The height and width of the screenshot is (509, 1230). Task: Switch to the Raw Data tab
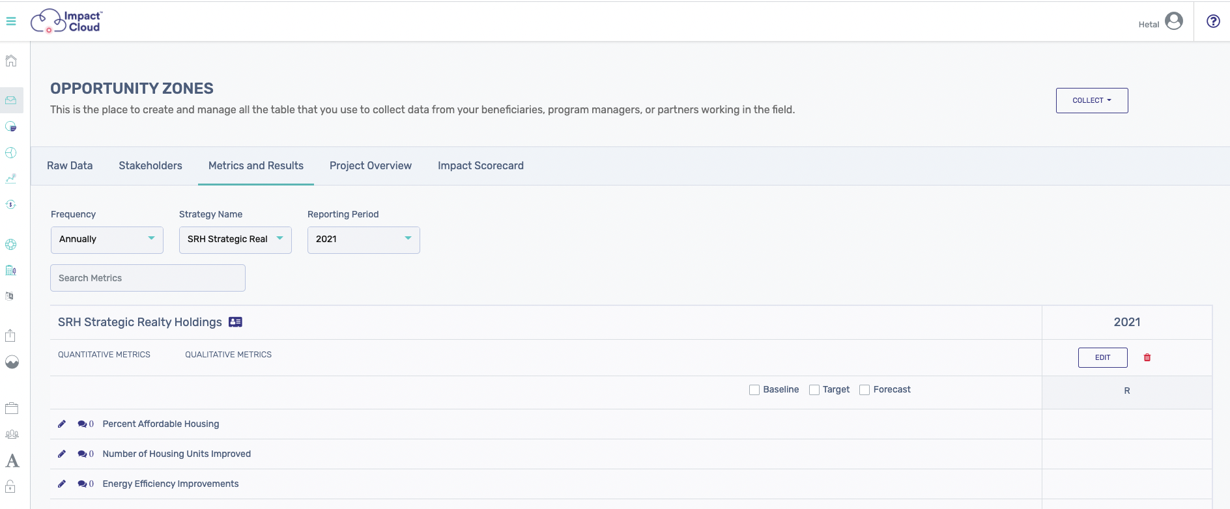point(70,166)
